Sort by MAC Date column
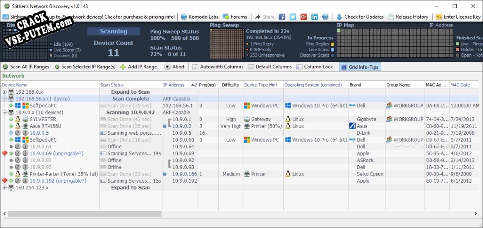483x228 pixels. click(464, 85)
